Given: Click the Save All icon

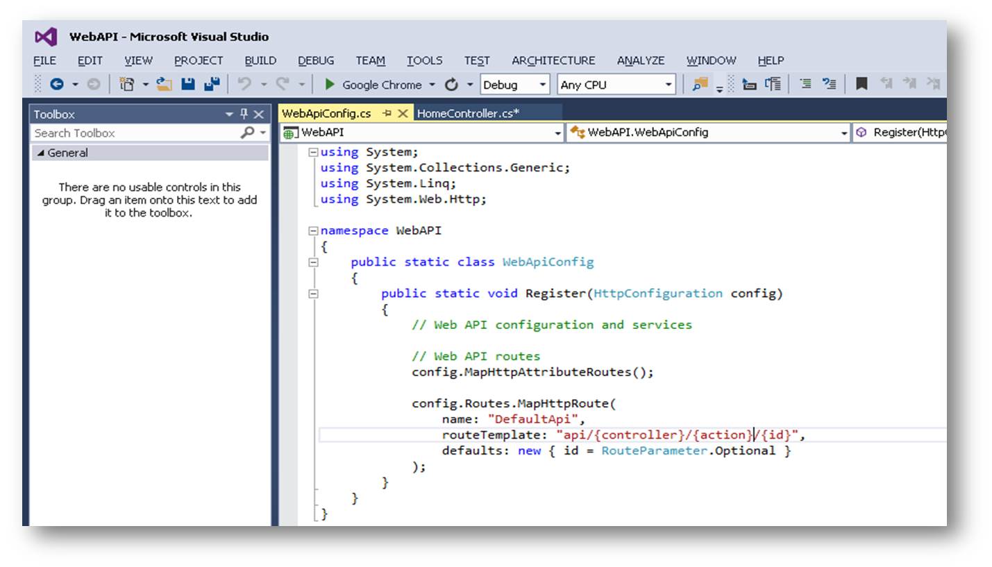Looking at the screenshot, I should click(212, 85).
